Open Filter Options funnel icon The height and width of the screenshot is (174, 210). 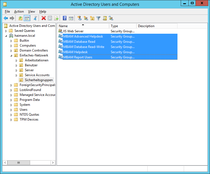98,18
